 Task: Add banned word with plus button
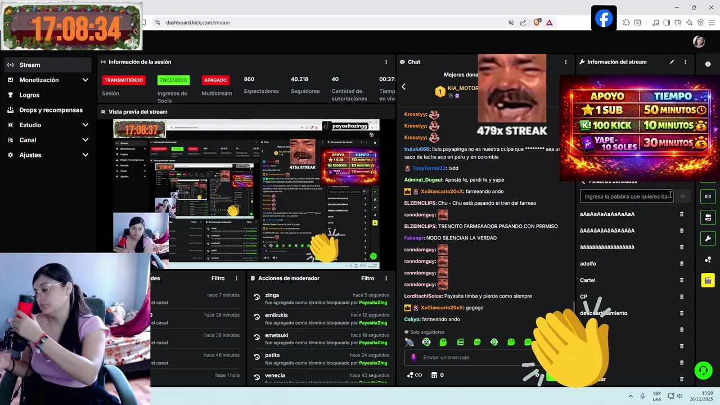point(683,196)
